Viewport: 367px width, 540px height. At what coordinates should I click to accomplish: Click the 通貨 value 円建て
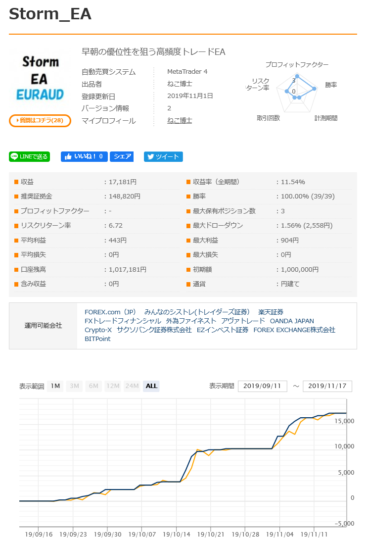(290, 284)
